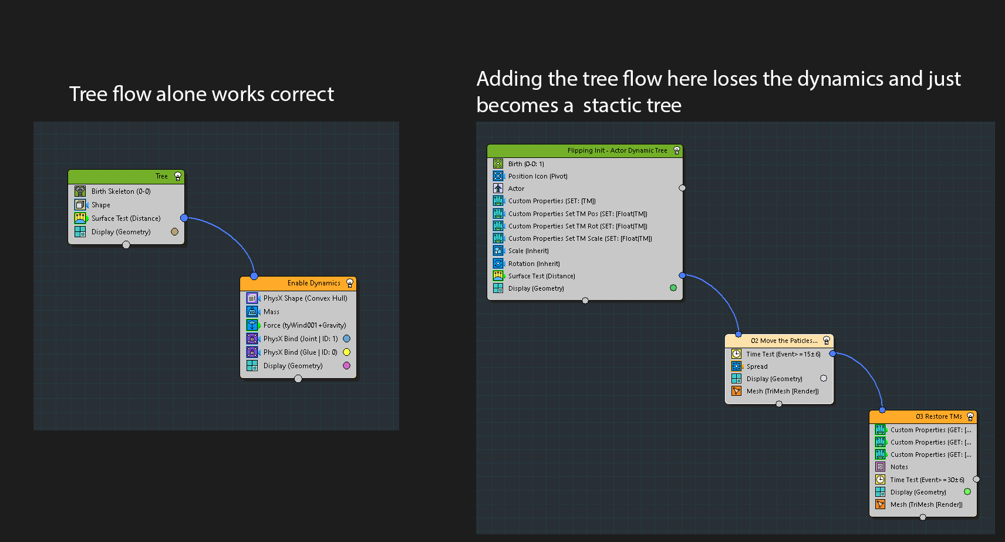Screen dimensions: 1005x542
Task: Click Surface Test icon in Flipping Init event
Action: click(498, 275)
